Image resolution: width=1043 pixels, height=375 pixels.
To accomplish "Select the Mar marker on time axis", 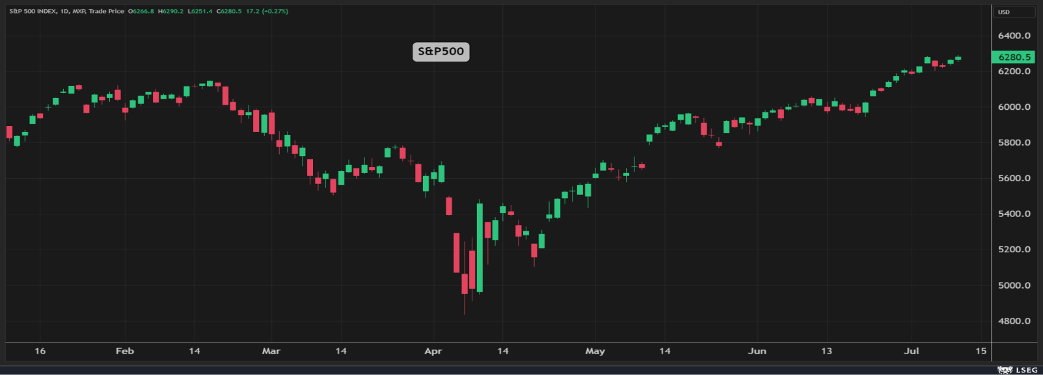I will tap(271, 351).
